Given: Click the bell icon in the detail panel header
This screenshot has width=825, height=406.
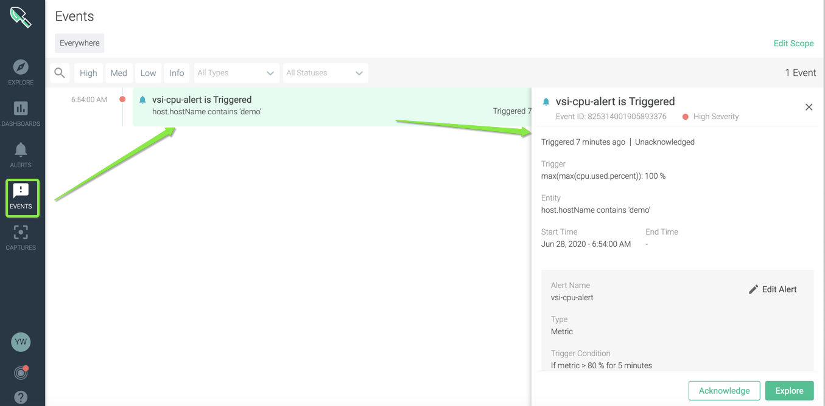Looking at the screenshot, I should tap(546, 101).
